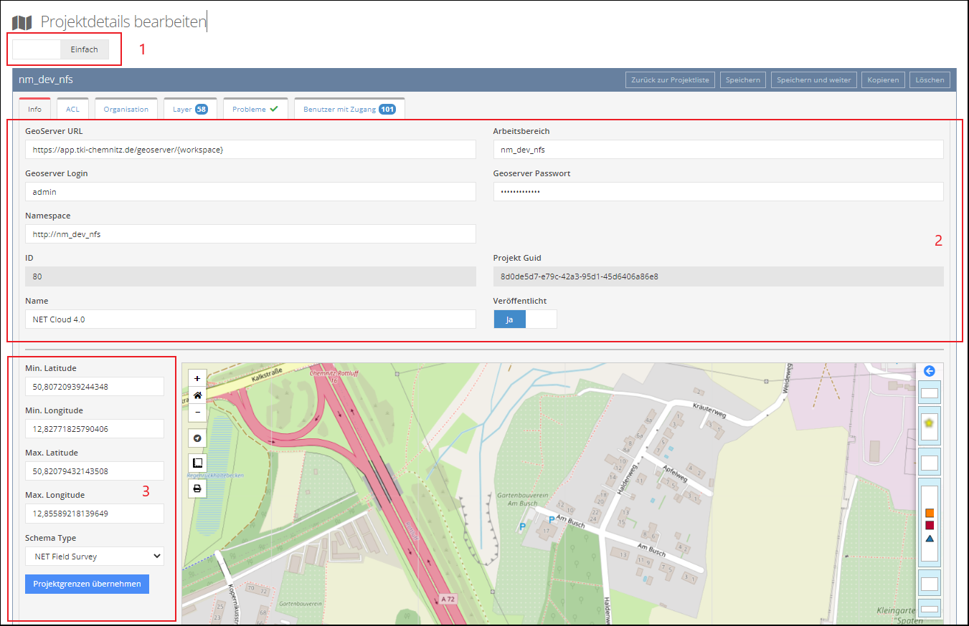969x626 pixels.
Task: Open the Schema Type dropdown
Action: click(x=94, y=557)
